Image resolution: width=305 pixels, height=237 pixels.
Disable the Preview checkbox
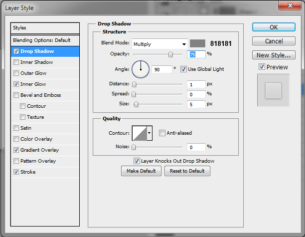point(262,67)
